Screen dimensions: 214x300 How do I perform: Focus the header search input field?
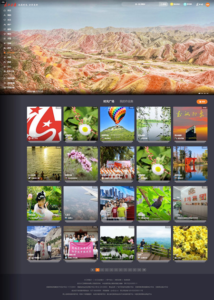(x=140, y=4)
